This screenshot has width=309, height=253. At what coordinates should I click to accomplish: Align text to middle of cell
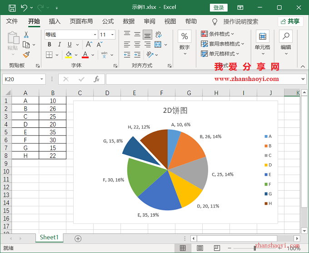pos(137,34)
